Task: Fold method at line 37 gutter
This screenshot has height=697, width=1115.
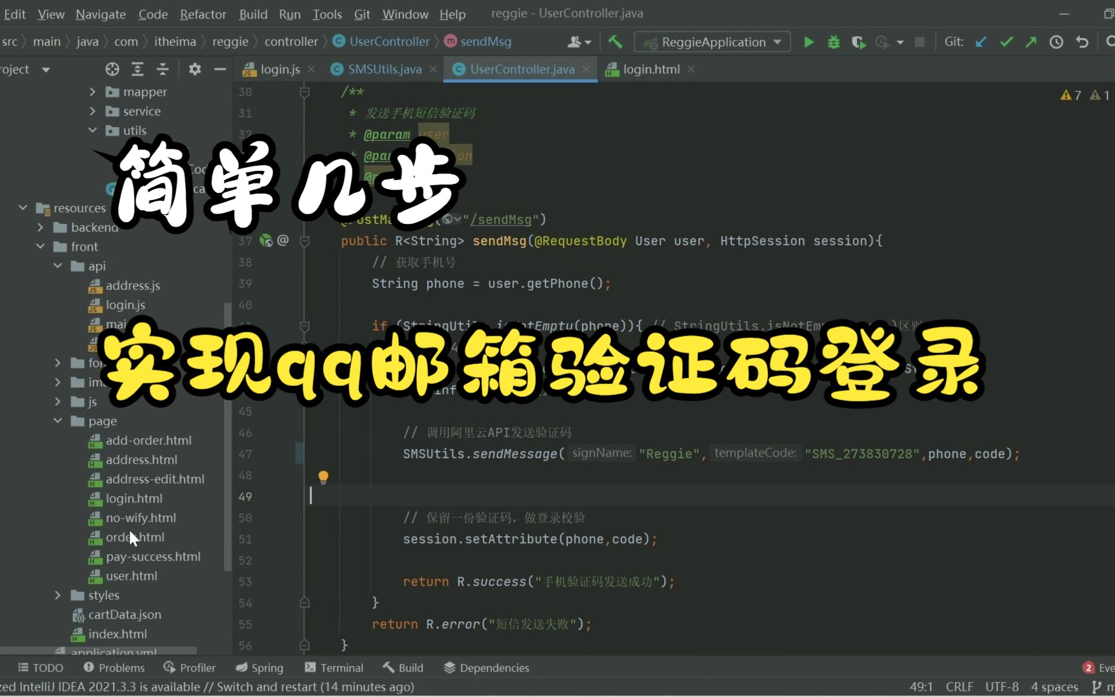Action: pos(305,241)
